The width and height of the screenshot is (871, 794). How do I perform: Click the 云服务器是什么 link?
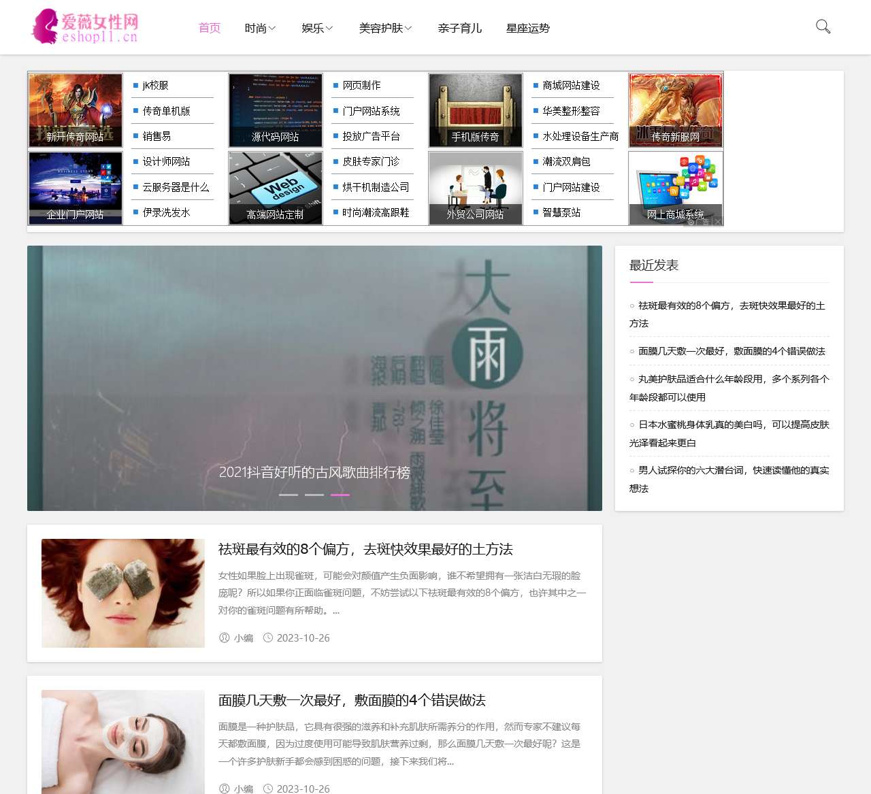click(176, 187)
